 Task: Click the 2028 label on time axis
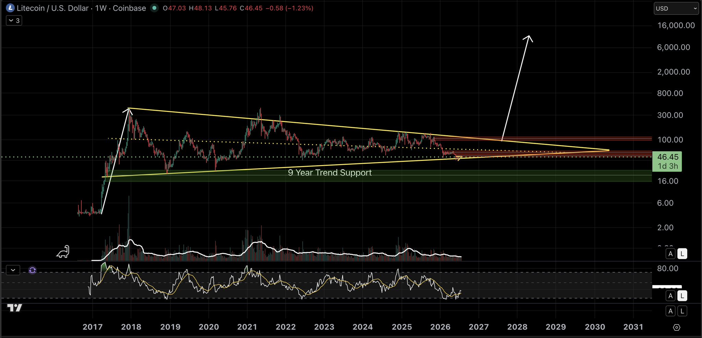click(517, 327)
